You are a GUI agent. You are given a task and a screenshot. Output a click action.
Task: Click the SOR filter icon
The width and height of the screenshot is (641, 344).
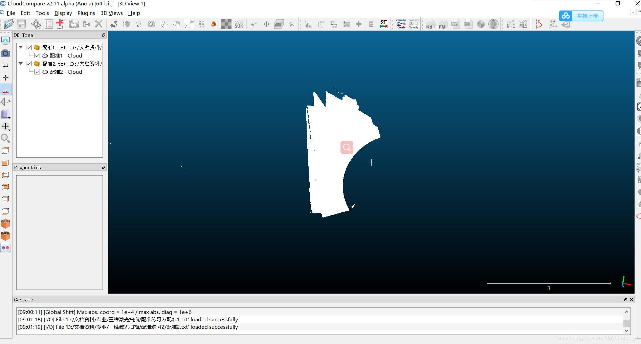pos(239,24)
